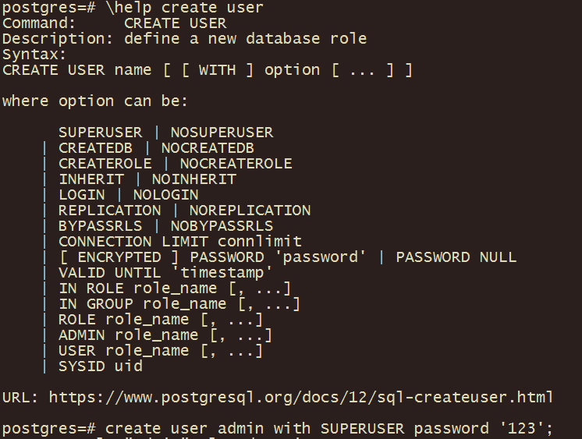Screen dimensions: 582x439
Task: Click the LOGIN option keyword
Action: [x=82, y=195]
